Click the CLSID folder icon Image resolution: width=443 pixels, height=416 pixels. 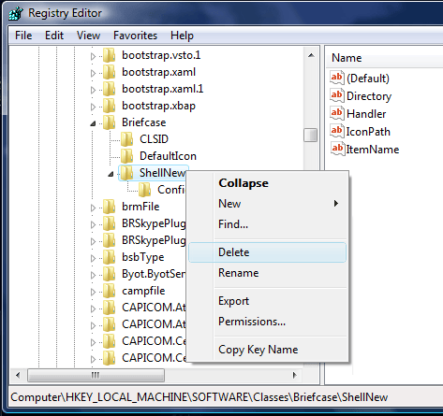[127, 139]
